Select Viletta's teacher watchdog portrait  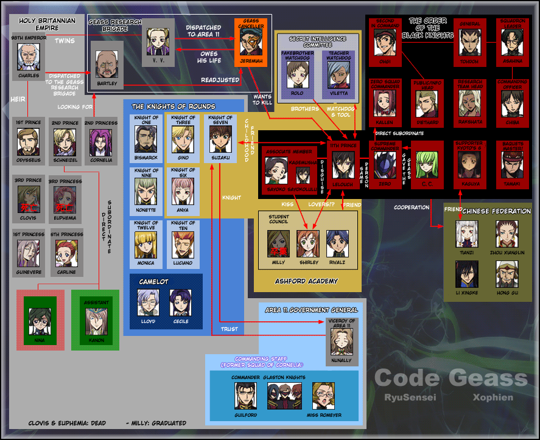pyautogui.click(x=338, y=75)
